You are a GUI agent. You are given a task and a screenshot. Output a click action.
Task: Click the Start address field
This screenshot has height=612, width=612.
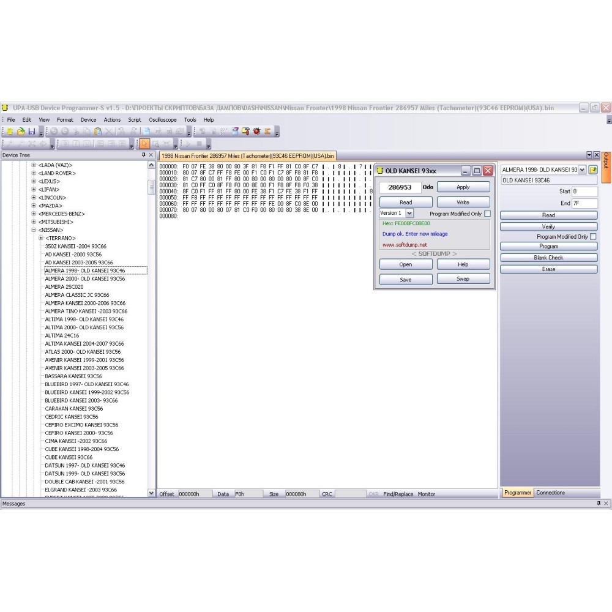pyautogui.click(x=584, y=192)
